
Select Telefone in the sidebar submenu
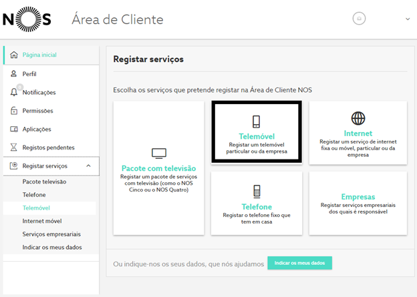tap(34, 195)
